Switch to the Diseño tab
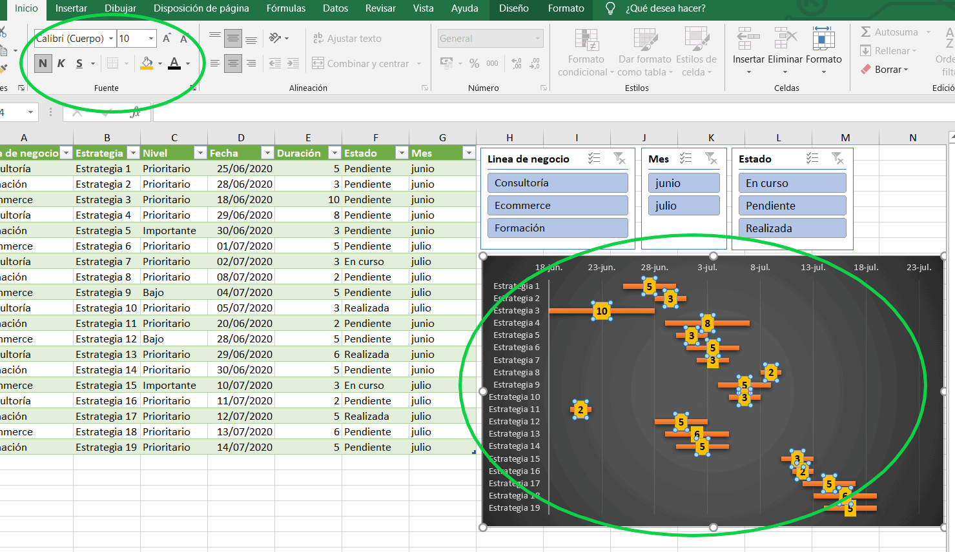 tap(514, 8)
